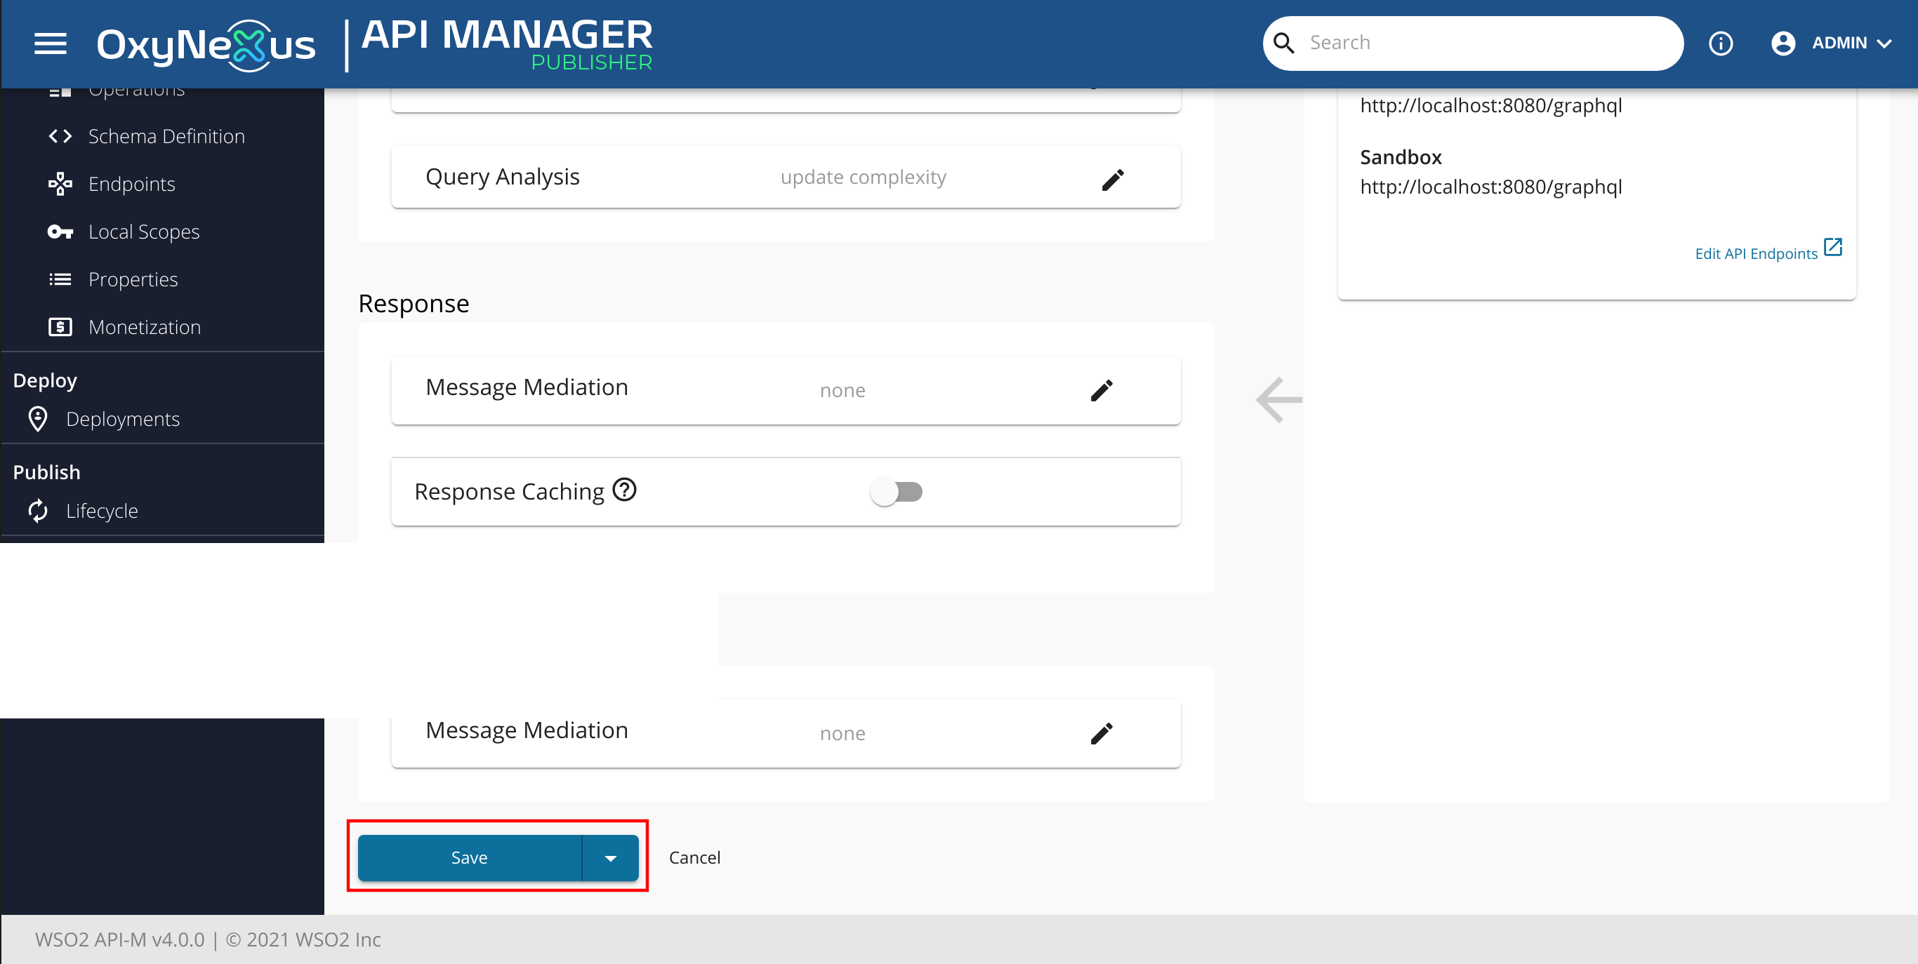This screenshot has height=964, width=1918.
Task: Click the 'Response' section heading
Action: click(x=414, y=304)
